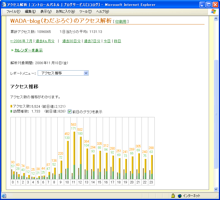
Task: Click the Internet zone globe icon
Action: [x=179, y=196]
